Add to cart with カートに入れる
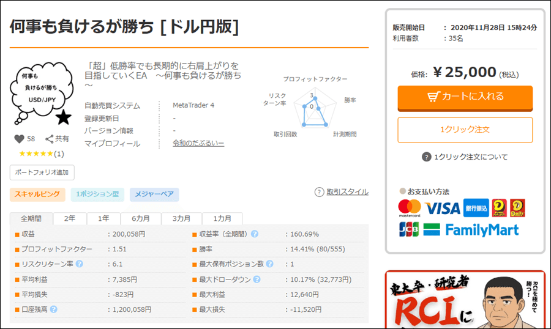This screenshot has height=329, width=551. [465, 97]
